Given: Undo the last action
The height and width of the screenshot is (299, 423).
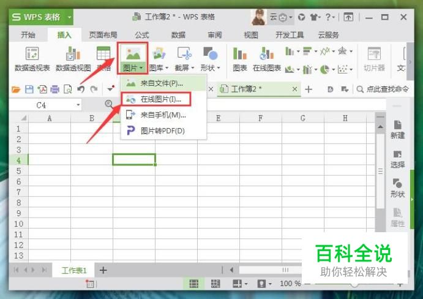Looking at the screenshot, I should [81, 89].
